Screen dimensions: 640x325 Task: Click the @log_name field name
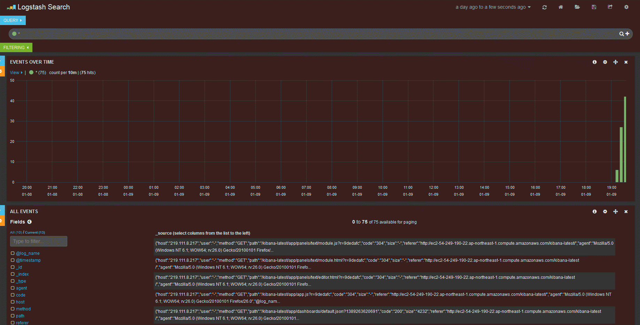pyautogui.click(x=28, y=253)
